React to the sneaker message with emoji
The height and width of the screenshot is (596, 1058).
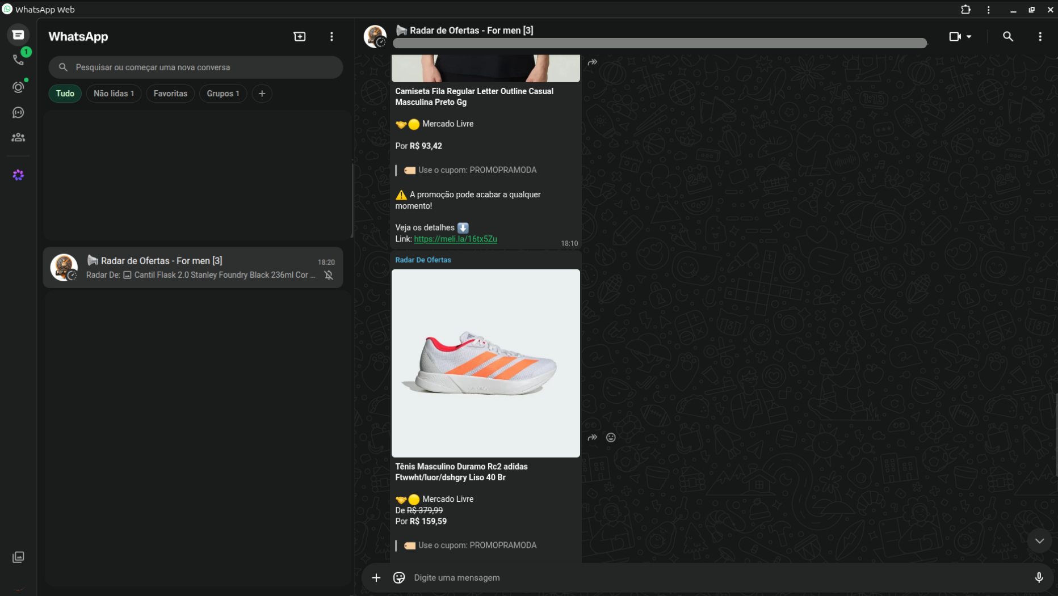611,437
